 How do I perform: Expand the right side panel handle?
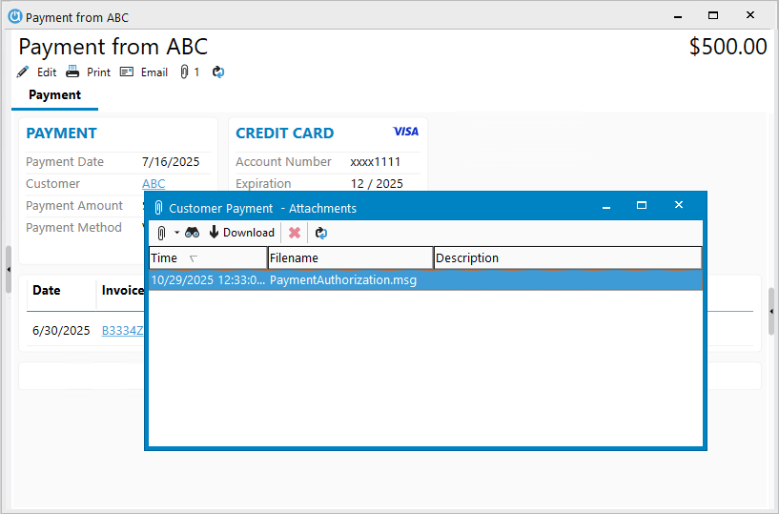click(x=771, y=316)
